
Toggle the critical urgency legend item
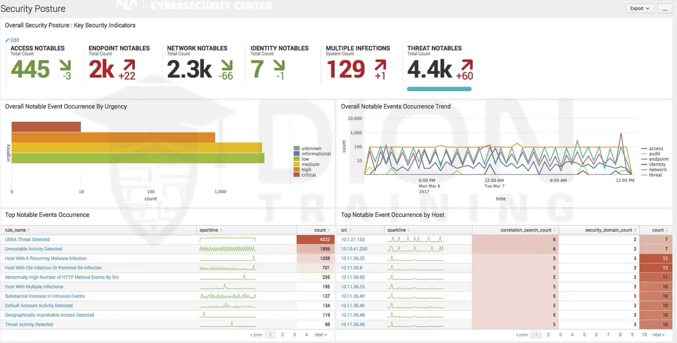308,175
